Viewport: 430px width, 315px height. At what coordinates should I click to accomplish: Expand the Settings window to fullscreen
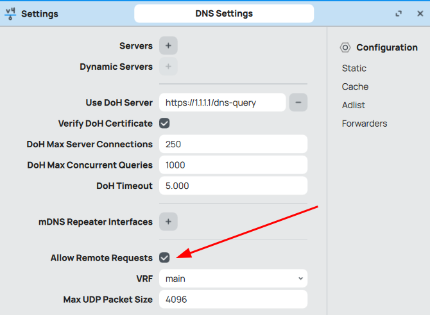(399, 13)
